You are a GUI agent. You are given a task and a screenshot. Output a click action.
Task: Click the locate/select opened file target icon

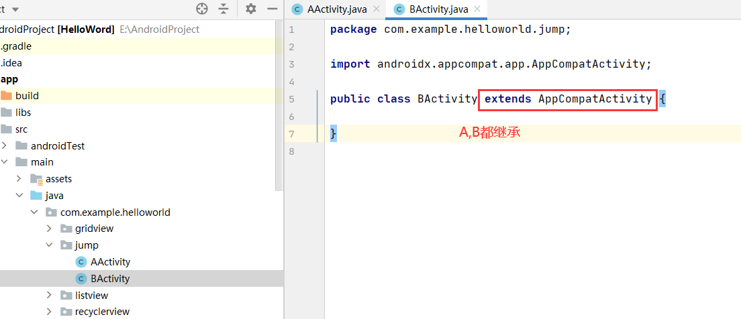pyautogui.click(x=202, y=9)
